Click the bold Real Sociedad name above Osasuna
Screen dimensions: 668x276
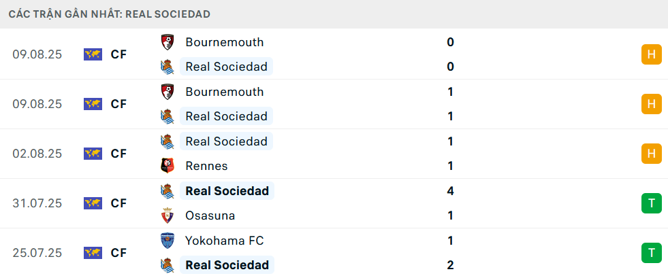(227, 191)
